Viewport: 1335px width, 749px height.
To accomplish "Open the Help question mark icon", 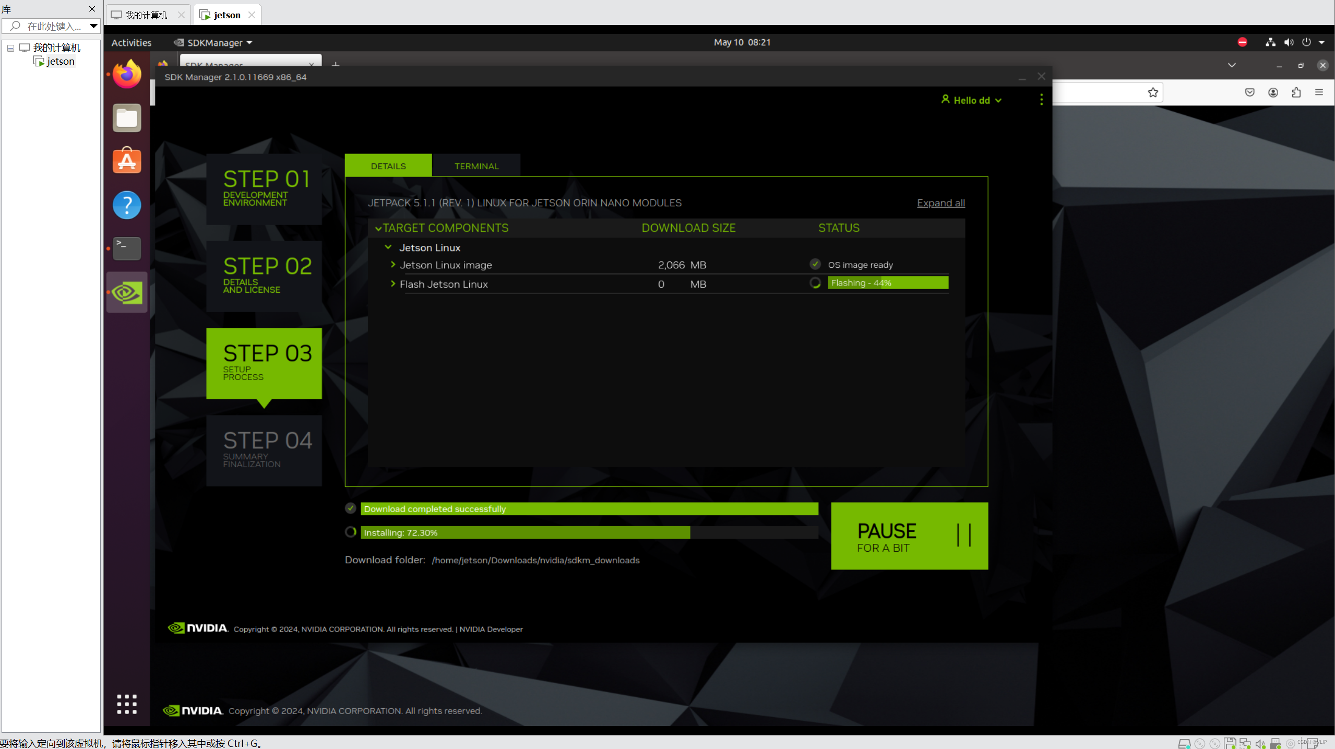I will click(x=127, y=205).
